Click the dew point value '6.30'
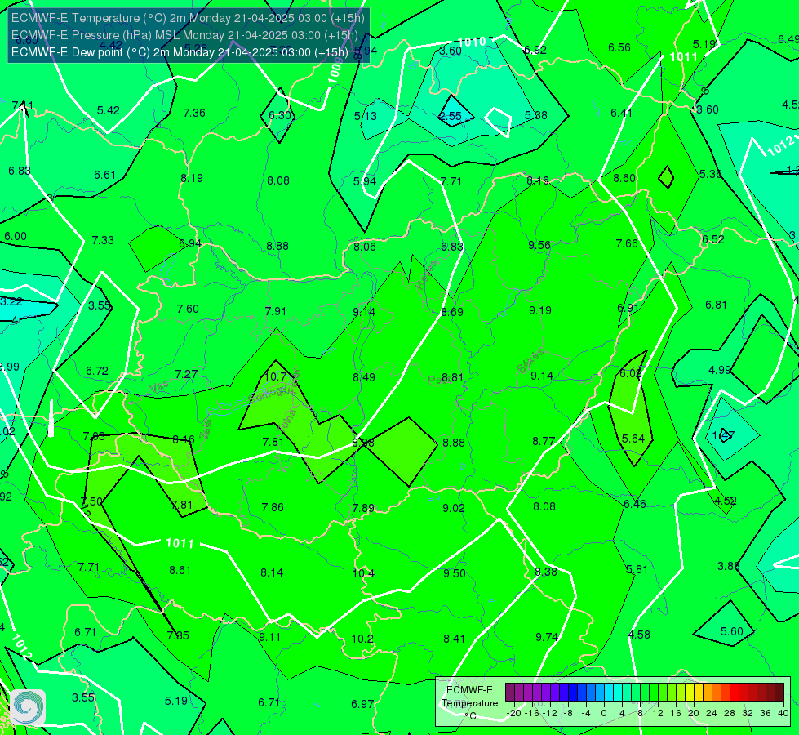Screen dimensions: 799x735 click(x=280, y=115)
